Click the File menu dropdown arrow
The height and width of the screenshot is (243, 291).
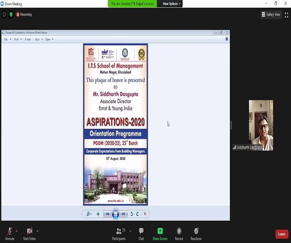click(x=11, y=39)
